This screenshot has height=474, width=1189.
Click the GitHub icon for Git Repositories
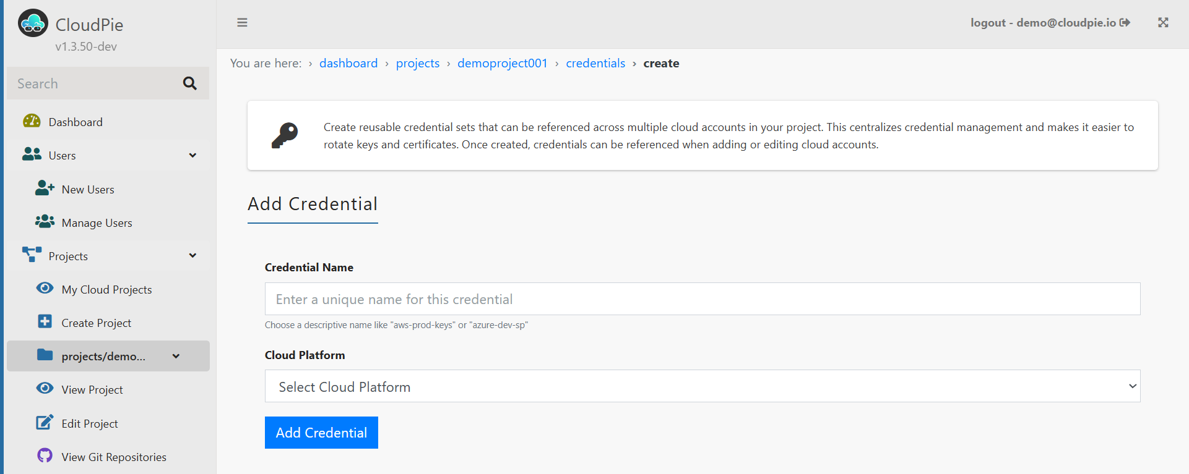pyautogui.click(x=45, y=455)
